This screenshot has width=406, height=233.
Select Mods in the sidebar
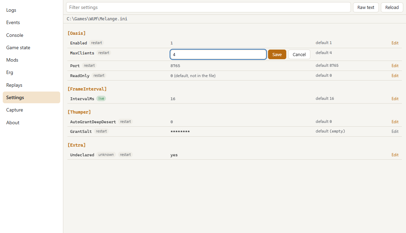click(31, 60)
